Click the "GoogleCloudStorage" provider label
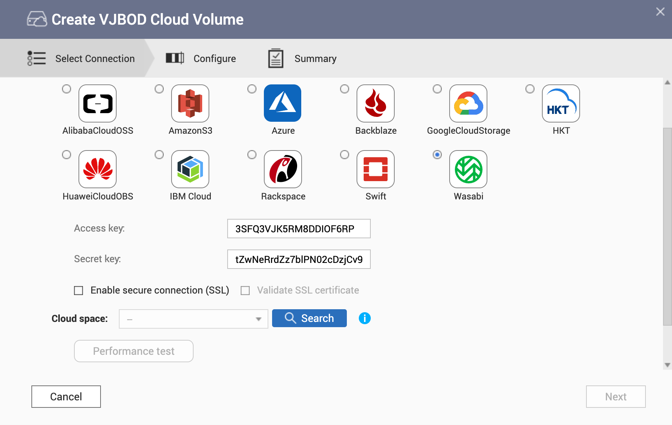The width and height of the screenshot is (672, 425). 469,131
